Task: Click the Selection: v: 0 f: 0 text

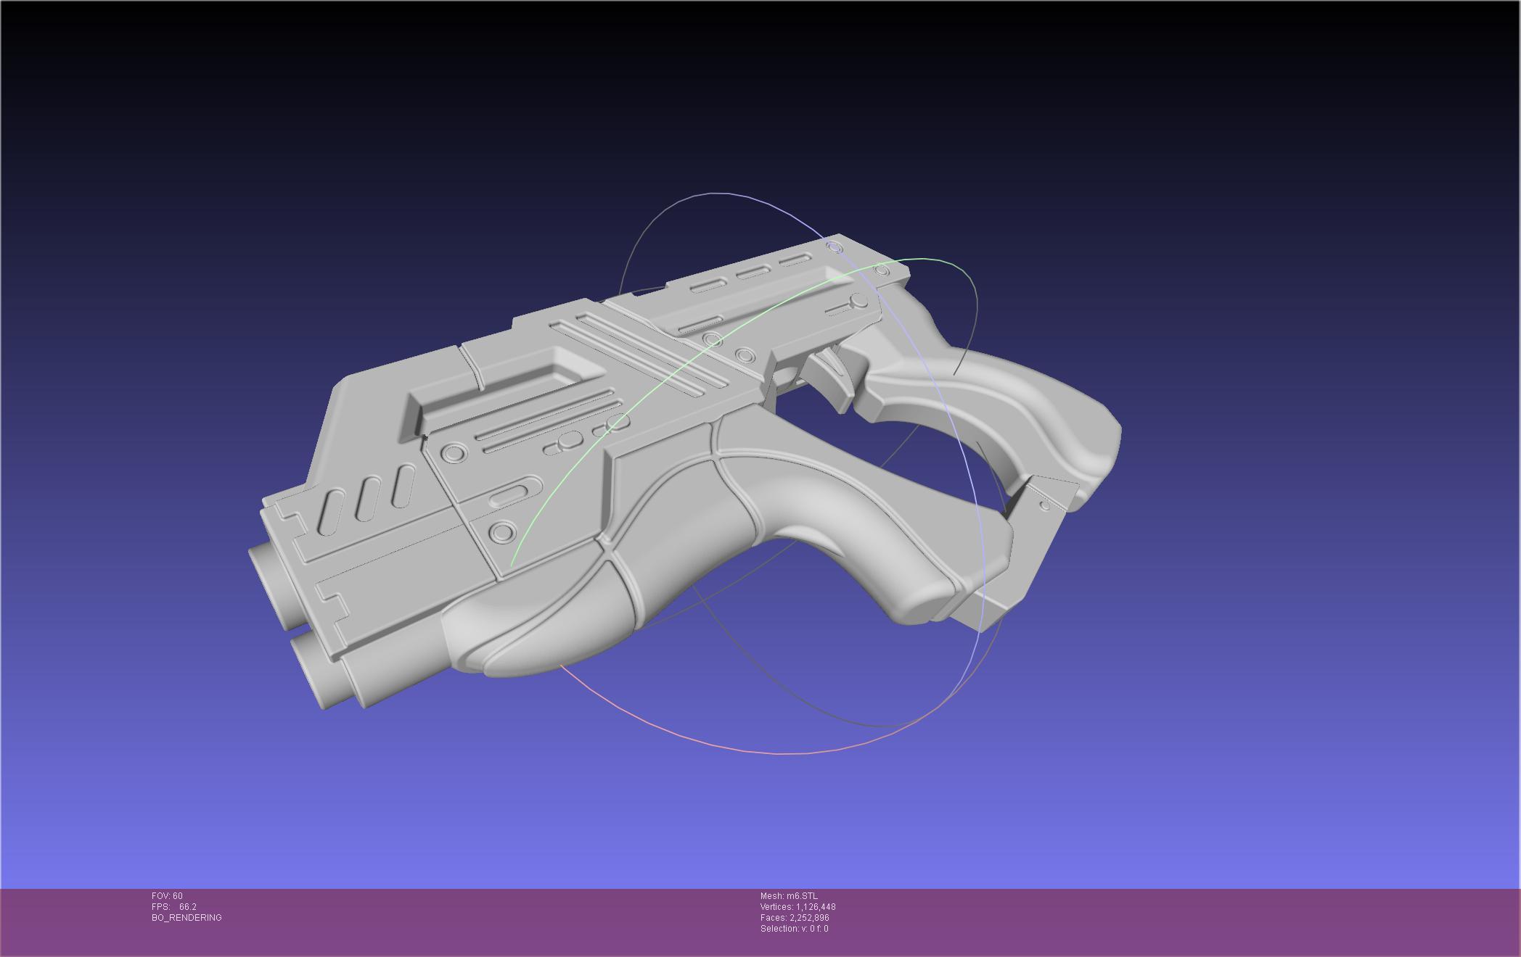Action: 794,929
